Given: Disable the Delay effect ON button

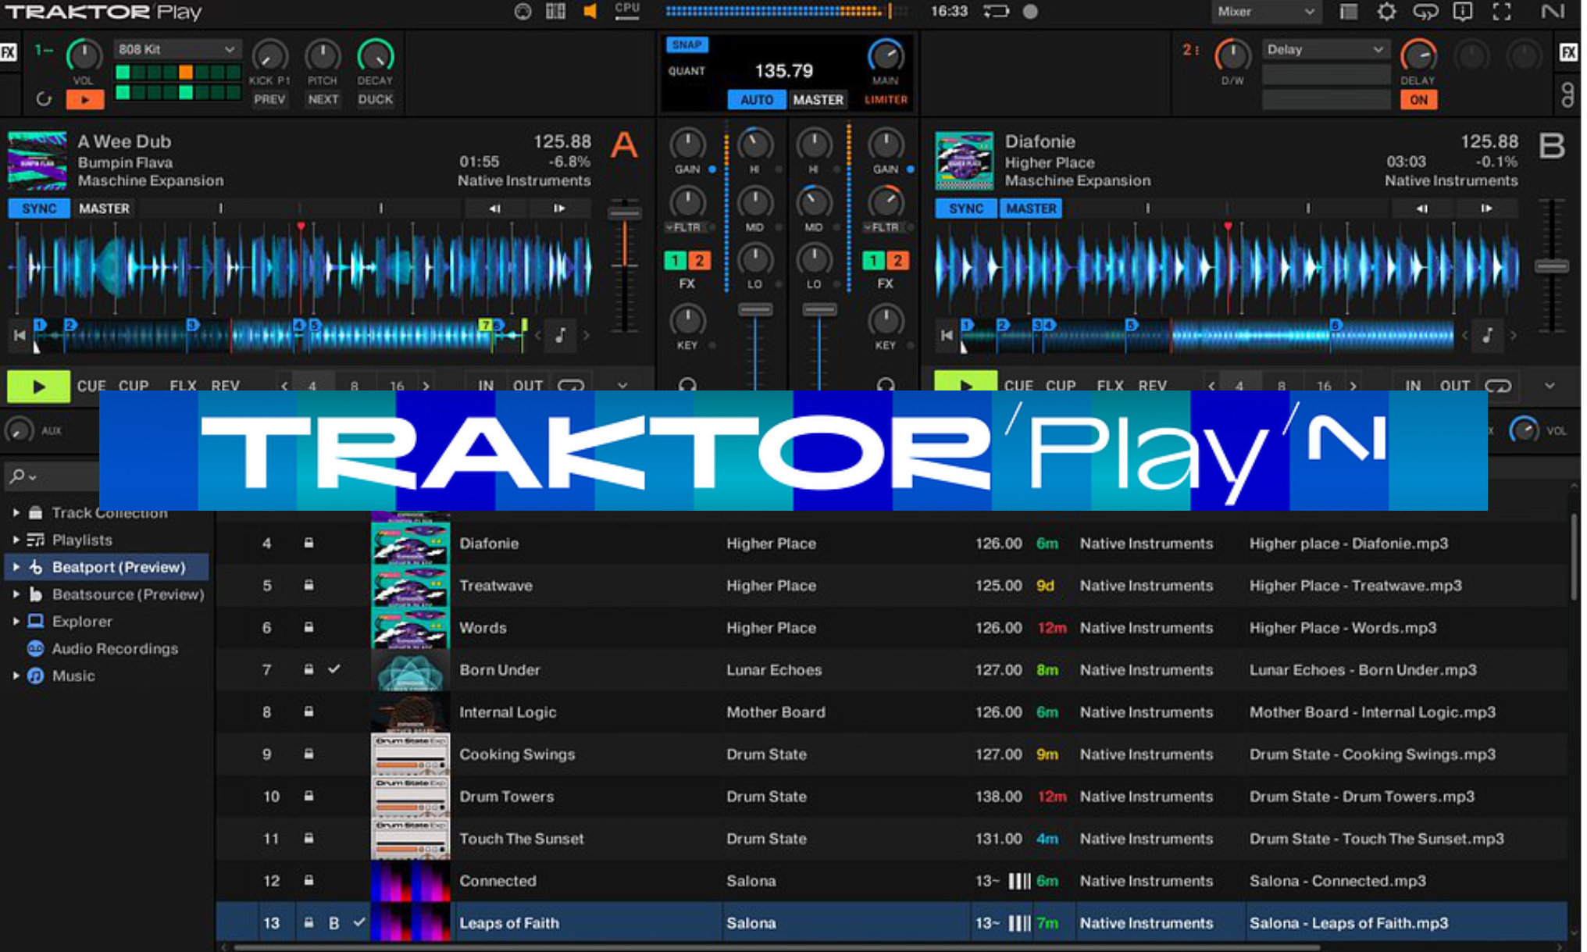Looking at the screenshot, I should [1418, 100].
